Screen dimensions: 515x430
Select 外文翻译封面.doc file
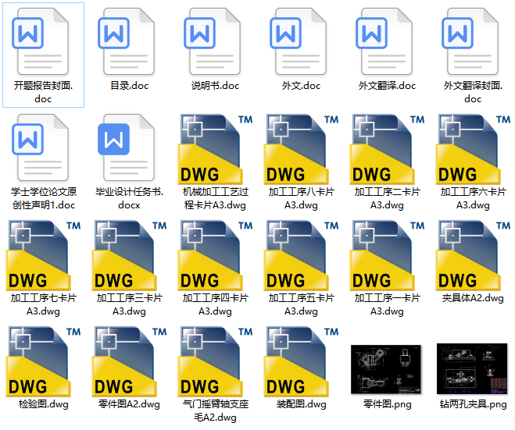473,43
